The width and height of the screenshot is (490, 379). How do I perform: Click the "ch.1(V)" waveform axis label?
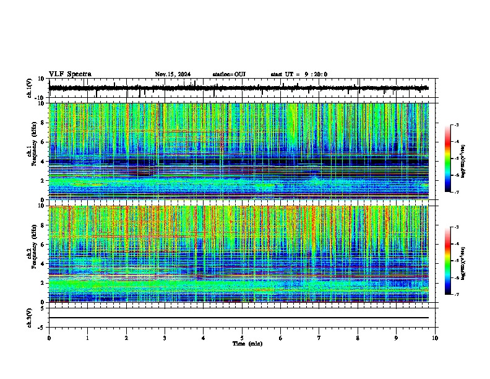pos(30,88)
